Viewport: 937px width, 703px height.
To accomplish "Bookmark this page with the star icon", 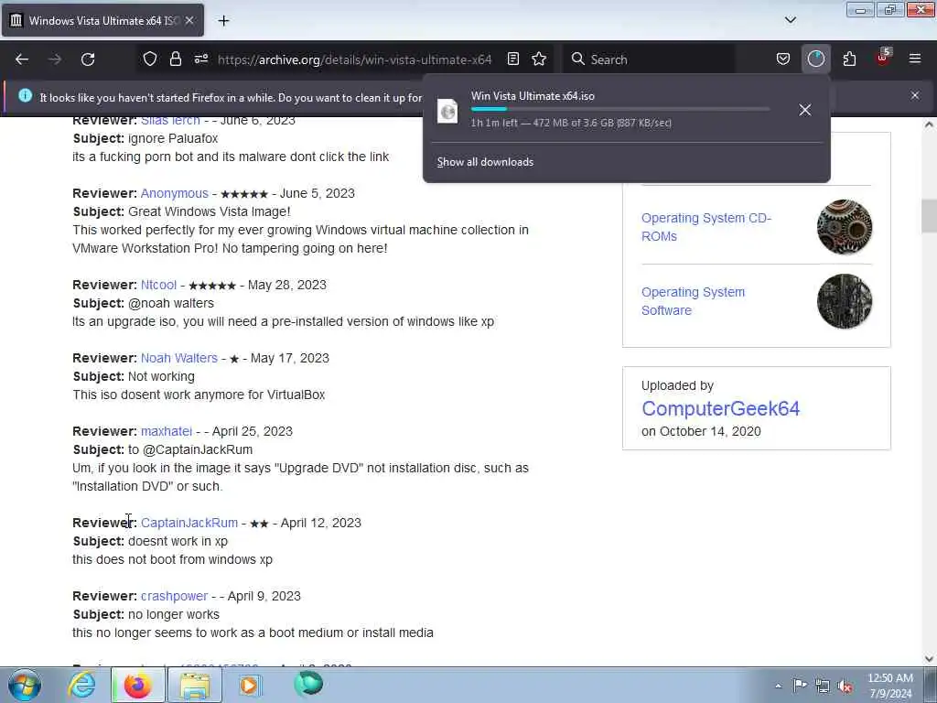I will coord(539,59).
